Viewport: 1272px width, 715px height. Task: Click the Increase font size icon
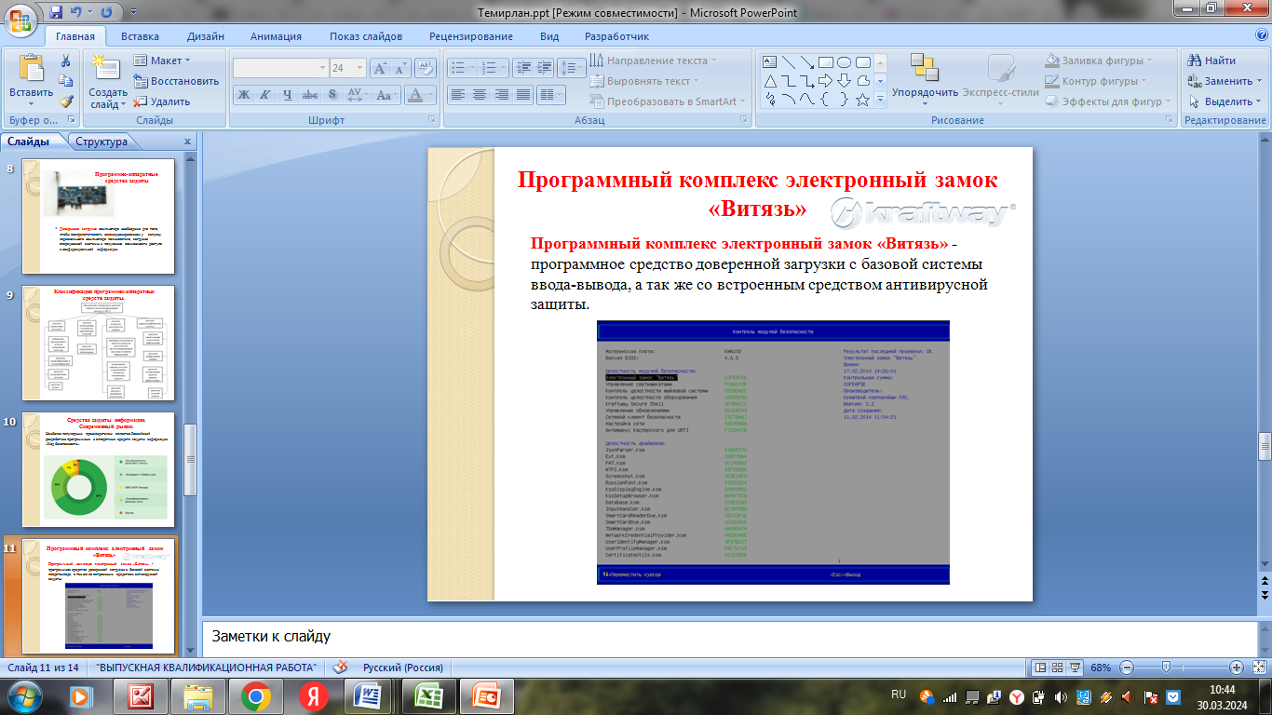pyautogui.click(x=380, y=68)
